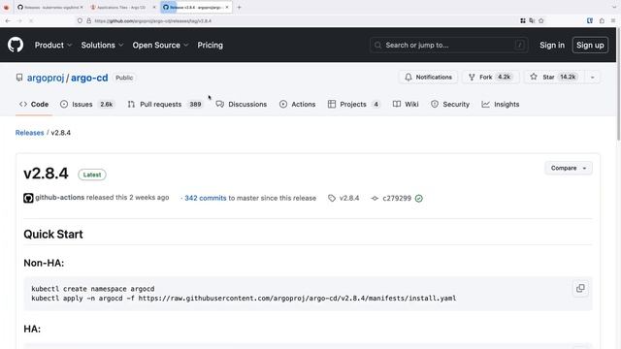This screenshot has width=621, height=349.
Task: Open the Security tab
Action: (x=450, y=104)
